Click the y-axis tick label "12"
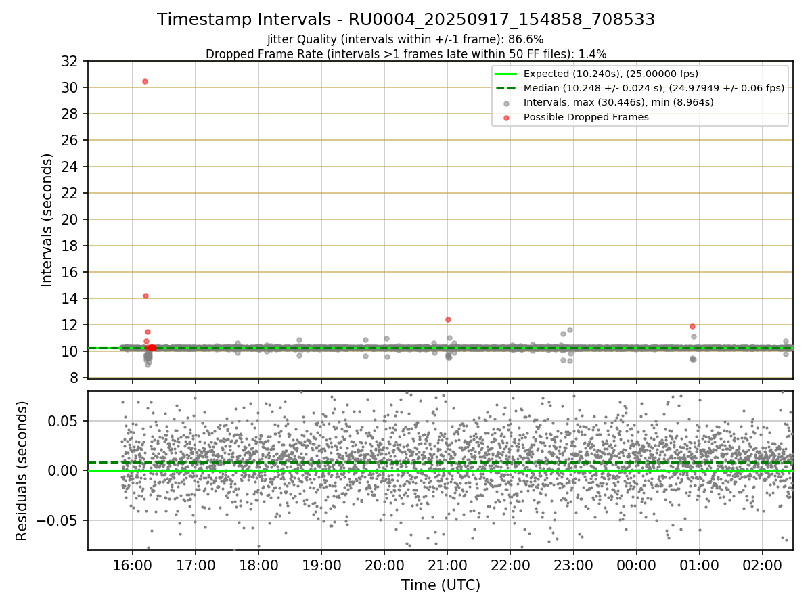 coord(71,325)
